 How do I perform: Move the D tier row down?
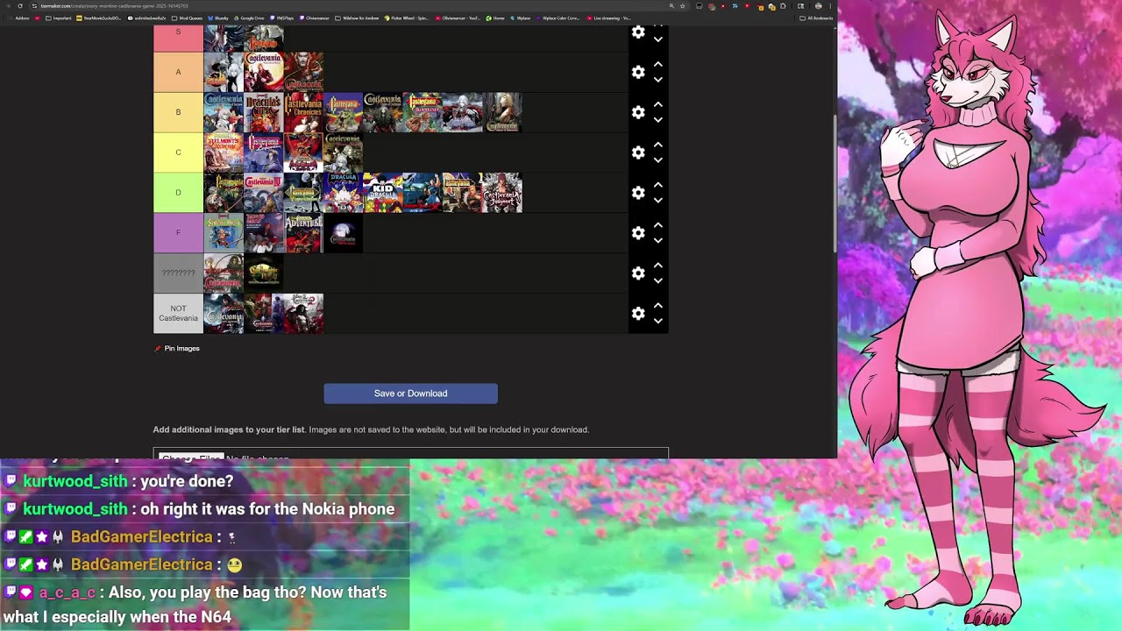click(x=658, y=201)
